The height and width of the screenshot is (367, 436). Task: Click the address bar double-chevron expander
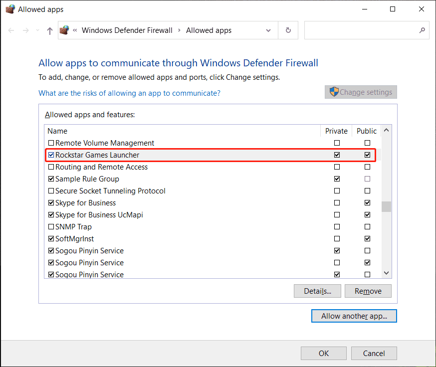75,30
